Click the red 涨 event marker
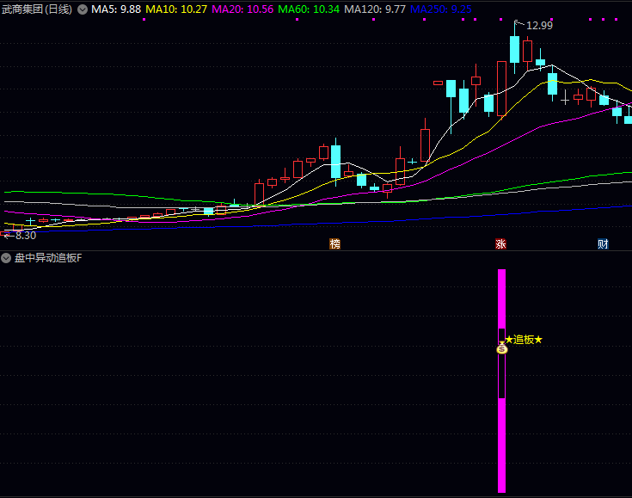The image size is (632, 498). [x=500, y=244]
